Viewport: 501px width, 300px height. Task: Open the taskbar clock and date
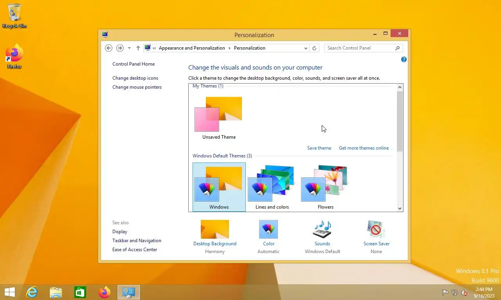[x=484, y=293]
